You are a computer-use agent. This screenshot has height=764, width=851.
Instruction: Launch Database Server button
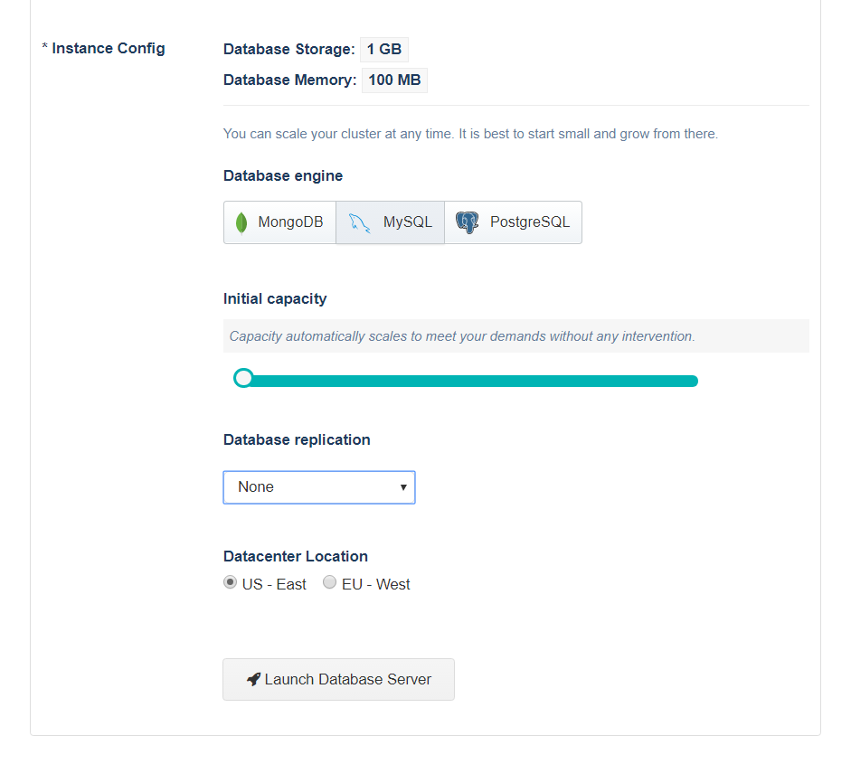[x=338, y=679]
